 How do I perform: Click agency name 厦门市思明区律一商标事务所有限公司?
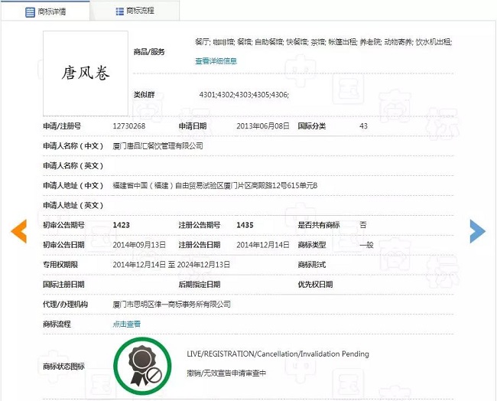[171, 304]
